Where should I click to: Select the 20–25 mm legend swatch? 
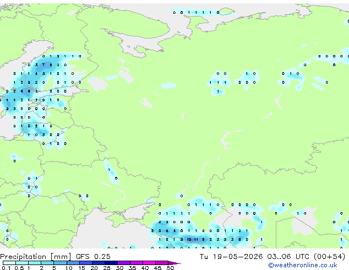99,263
